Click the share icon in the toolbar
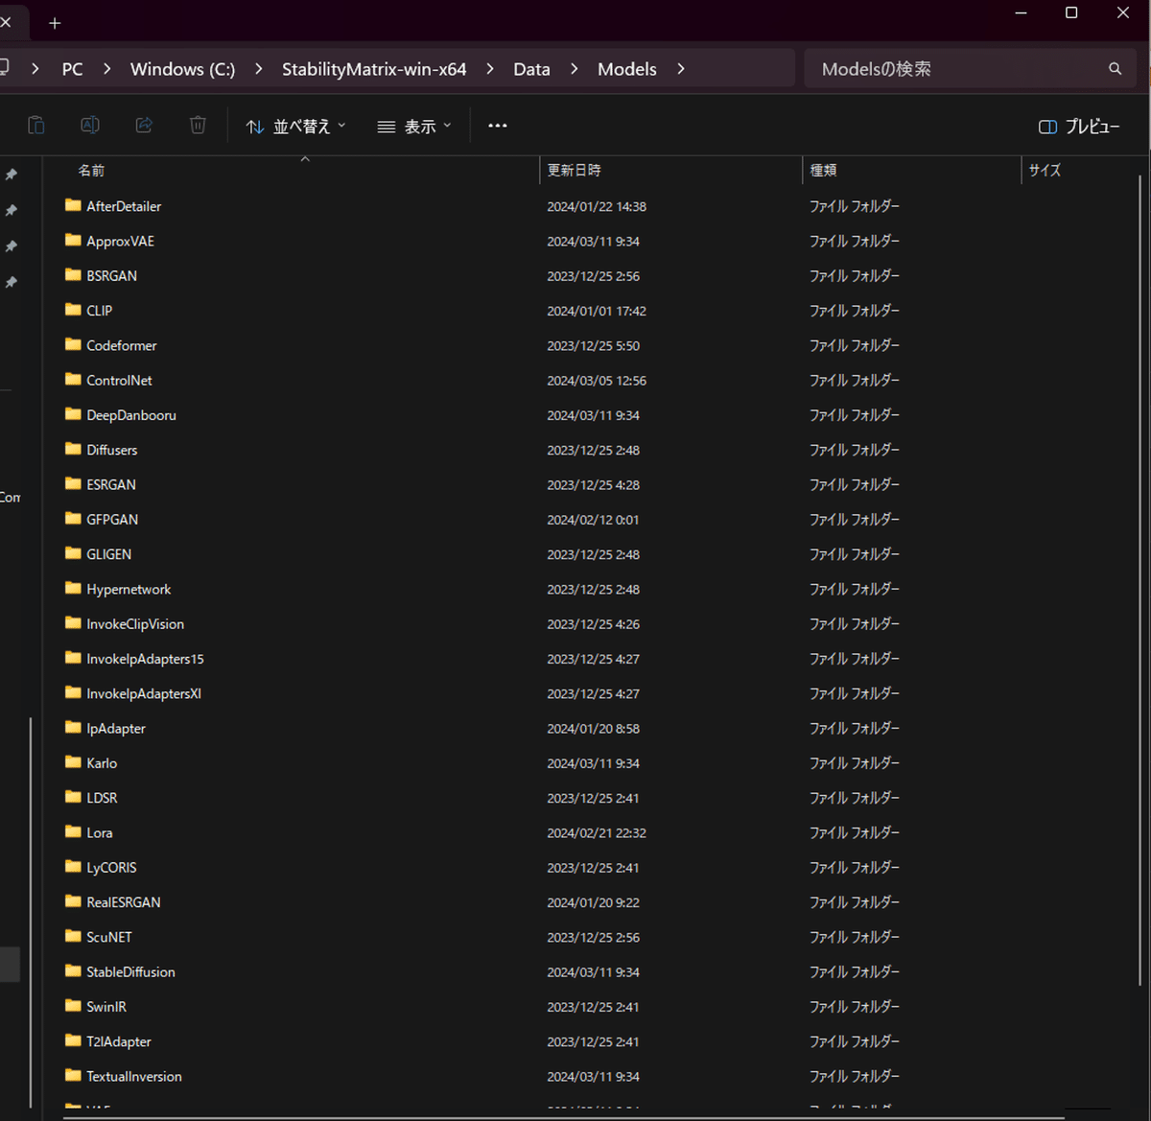Viewport: 1151px width, 1121px height. pyautogui.click(x=144, y=125)
